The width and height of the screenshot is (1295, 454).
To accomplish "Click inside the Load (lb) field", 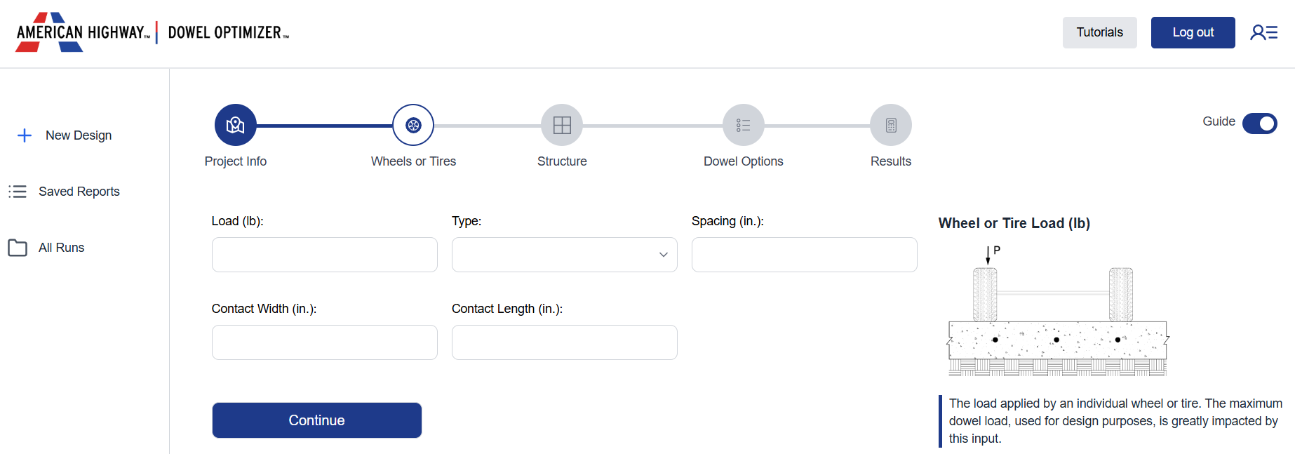I will click(324, 254).
